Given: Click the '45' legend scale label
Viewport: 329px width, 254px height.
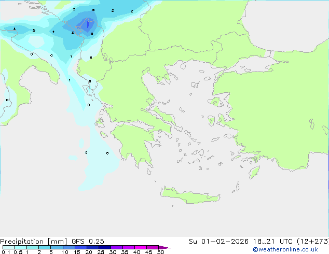Looking at the screenshot, I should tap(148, 252).
